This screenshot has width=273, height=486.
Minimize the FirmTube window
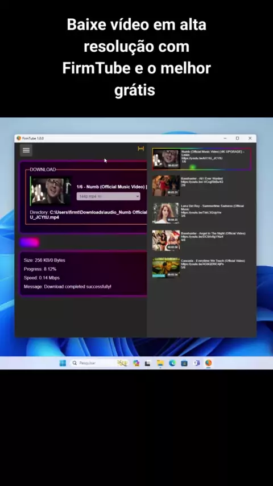(x=225, y=138)
